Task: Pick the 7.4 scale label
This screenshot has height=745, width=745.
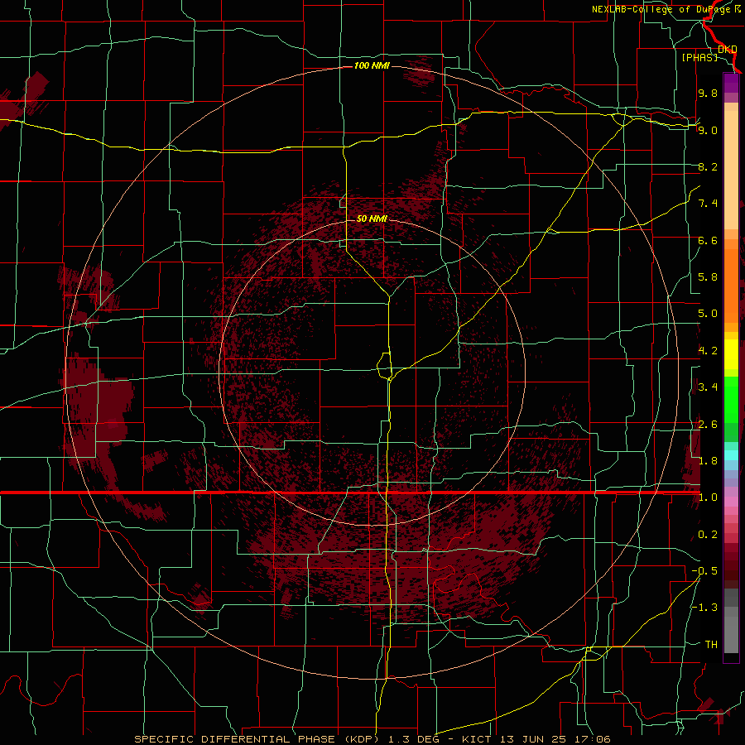Action: tap(708, 204)
